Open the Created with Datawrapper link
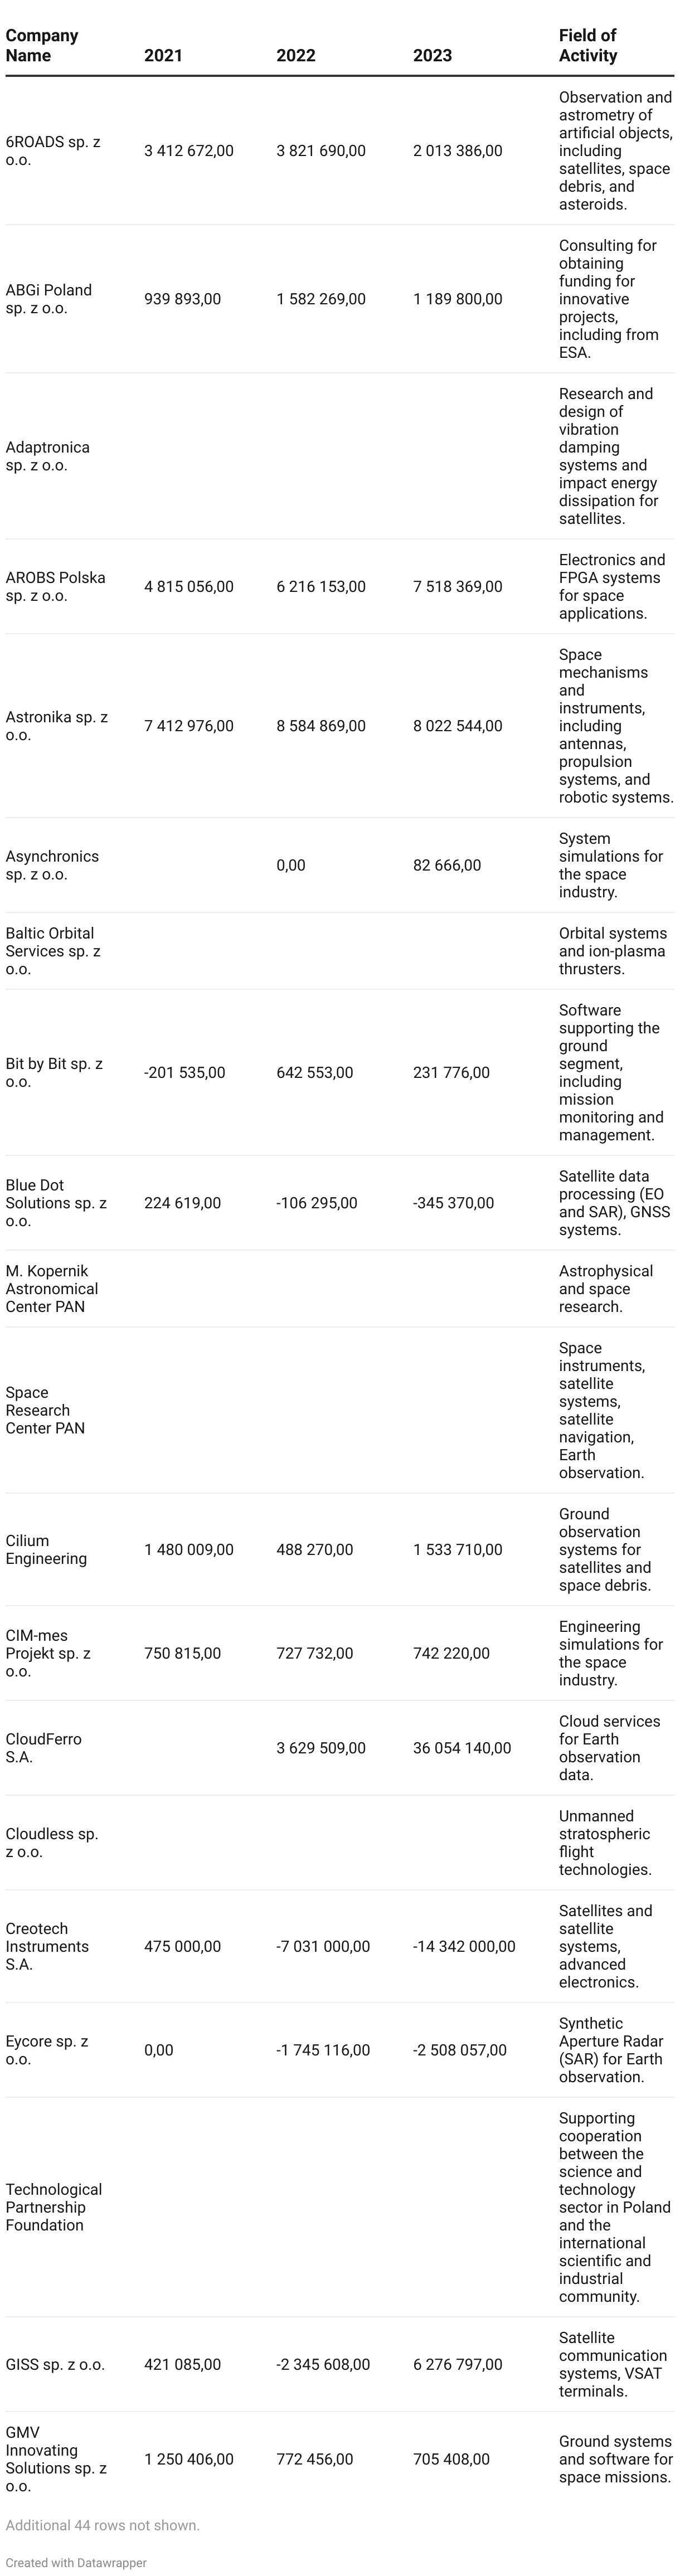Screen dimensions: 680x2576 (x=76, y=2562)
